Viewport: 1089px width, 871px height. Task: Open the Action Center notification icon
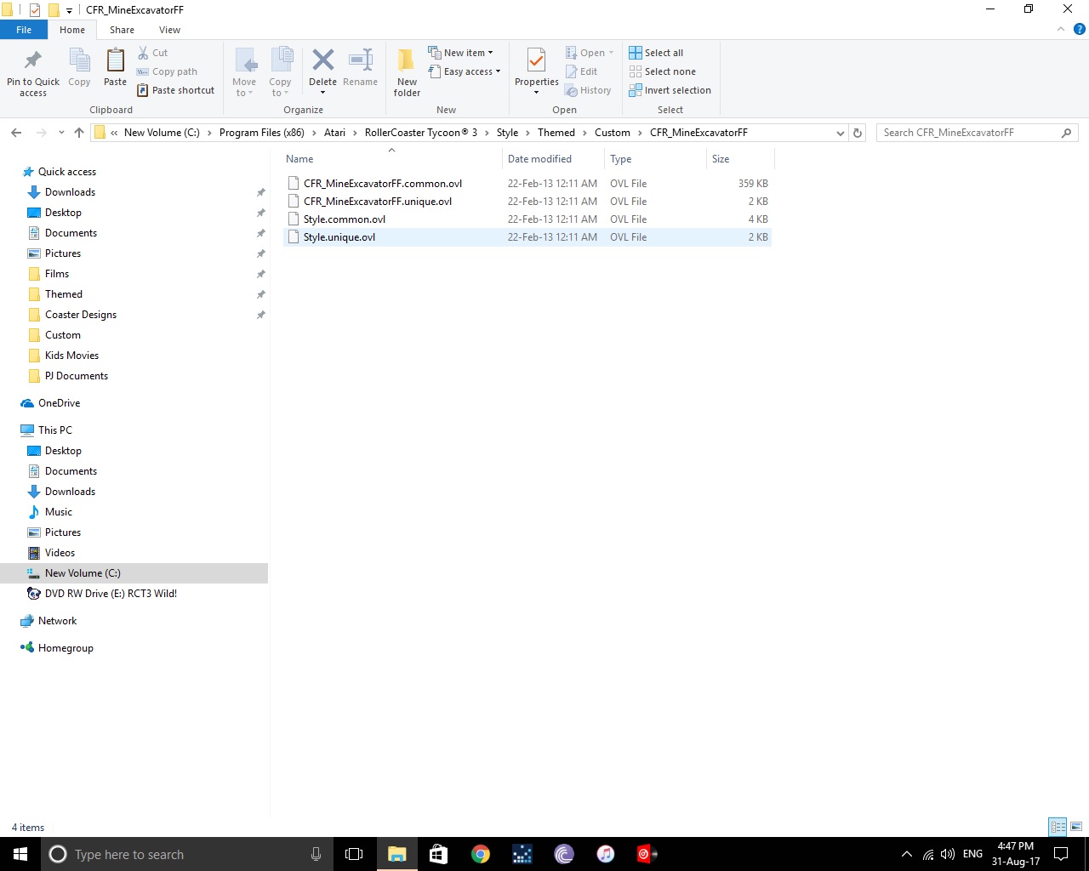tap(1061, 854)
